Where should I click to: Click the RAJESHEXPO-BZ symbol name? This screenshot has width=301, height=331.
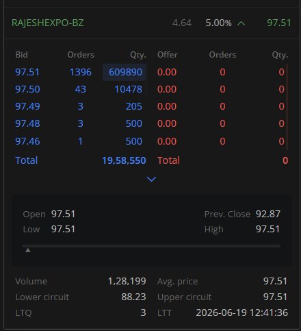tap(48, 23)
